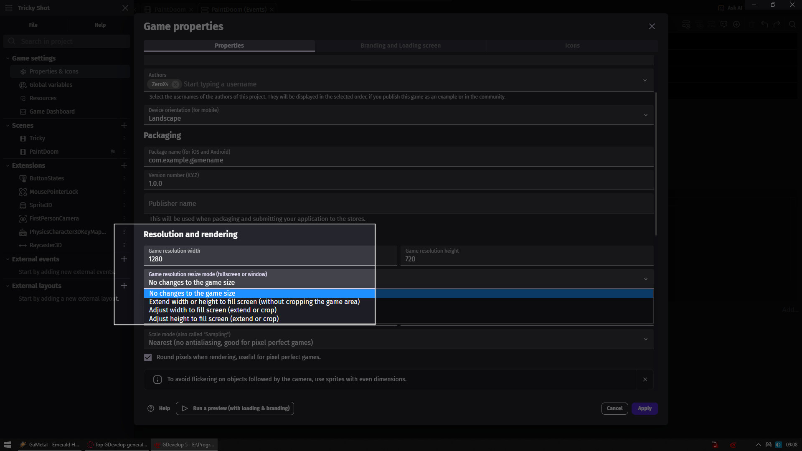Click the Apply button
Screen dimensions: 802x451
(644, 408)
